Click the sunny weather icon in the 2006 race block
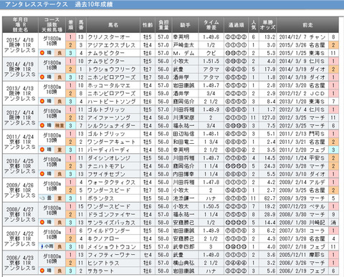The image size is (344, 277). [x=42, y=271]
